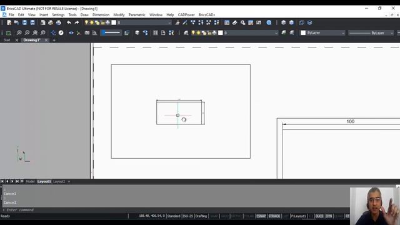Viewport: 400px width, 225px height.
Task: Open Print Preview icon in the toolbar
Action: tap(43, 22)
